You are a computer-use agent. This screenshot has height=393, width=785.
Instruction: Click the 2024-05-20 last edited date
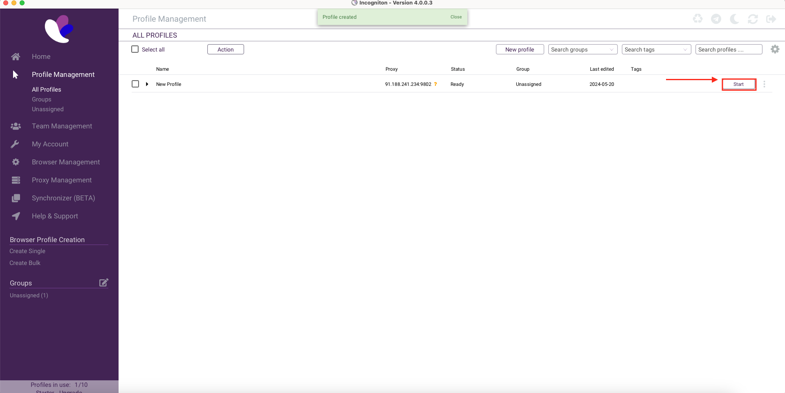coord(602,84)
